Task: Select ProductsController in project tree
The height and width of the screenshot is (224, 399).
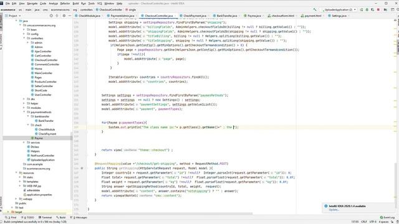Action: point(46,82)
